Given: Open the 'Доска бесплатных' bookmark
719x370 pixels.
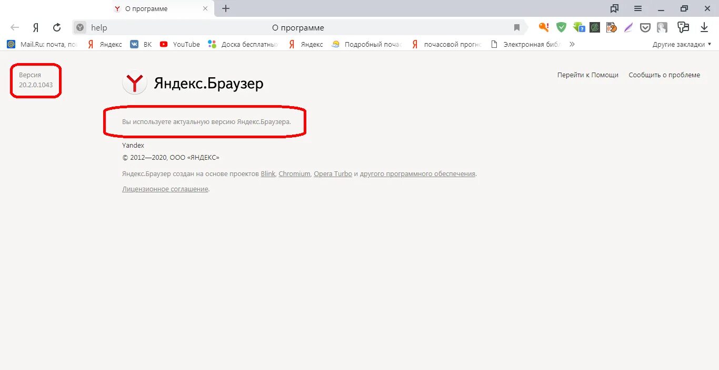Looking at the screenshot, I should (243, 45).
